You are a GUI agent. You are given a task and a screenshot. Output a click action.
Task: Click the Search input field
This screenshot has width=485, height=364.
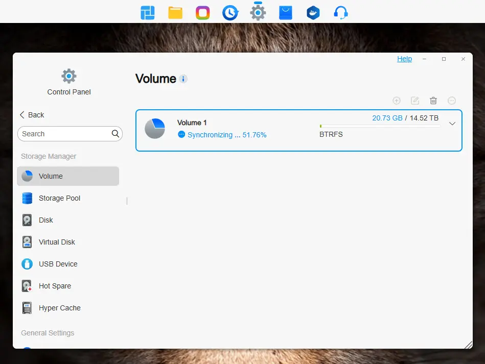(70, 133)
